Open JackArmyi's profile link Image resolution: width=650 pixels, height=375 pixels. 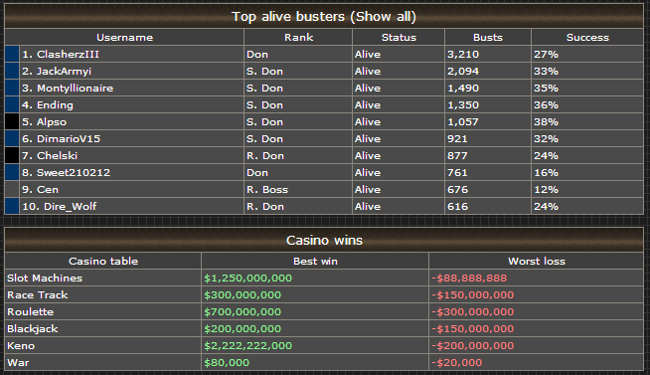point(64,72)
